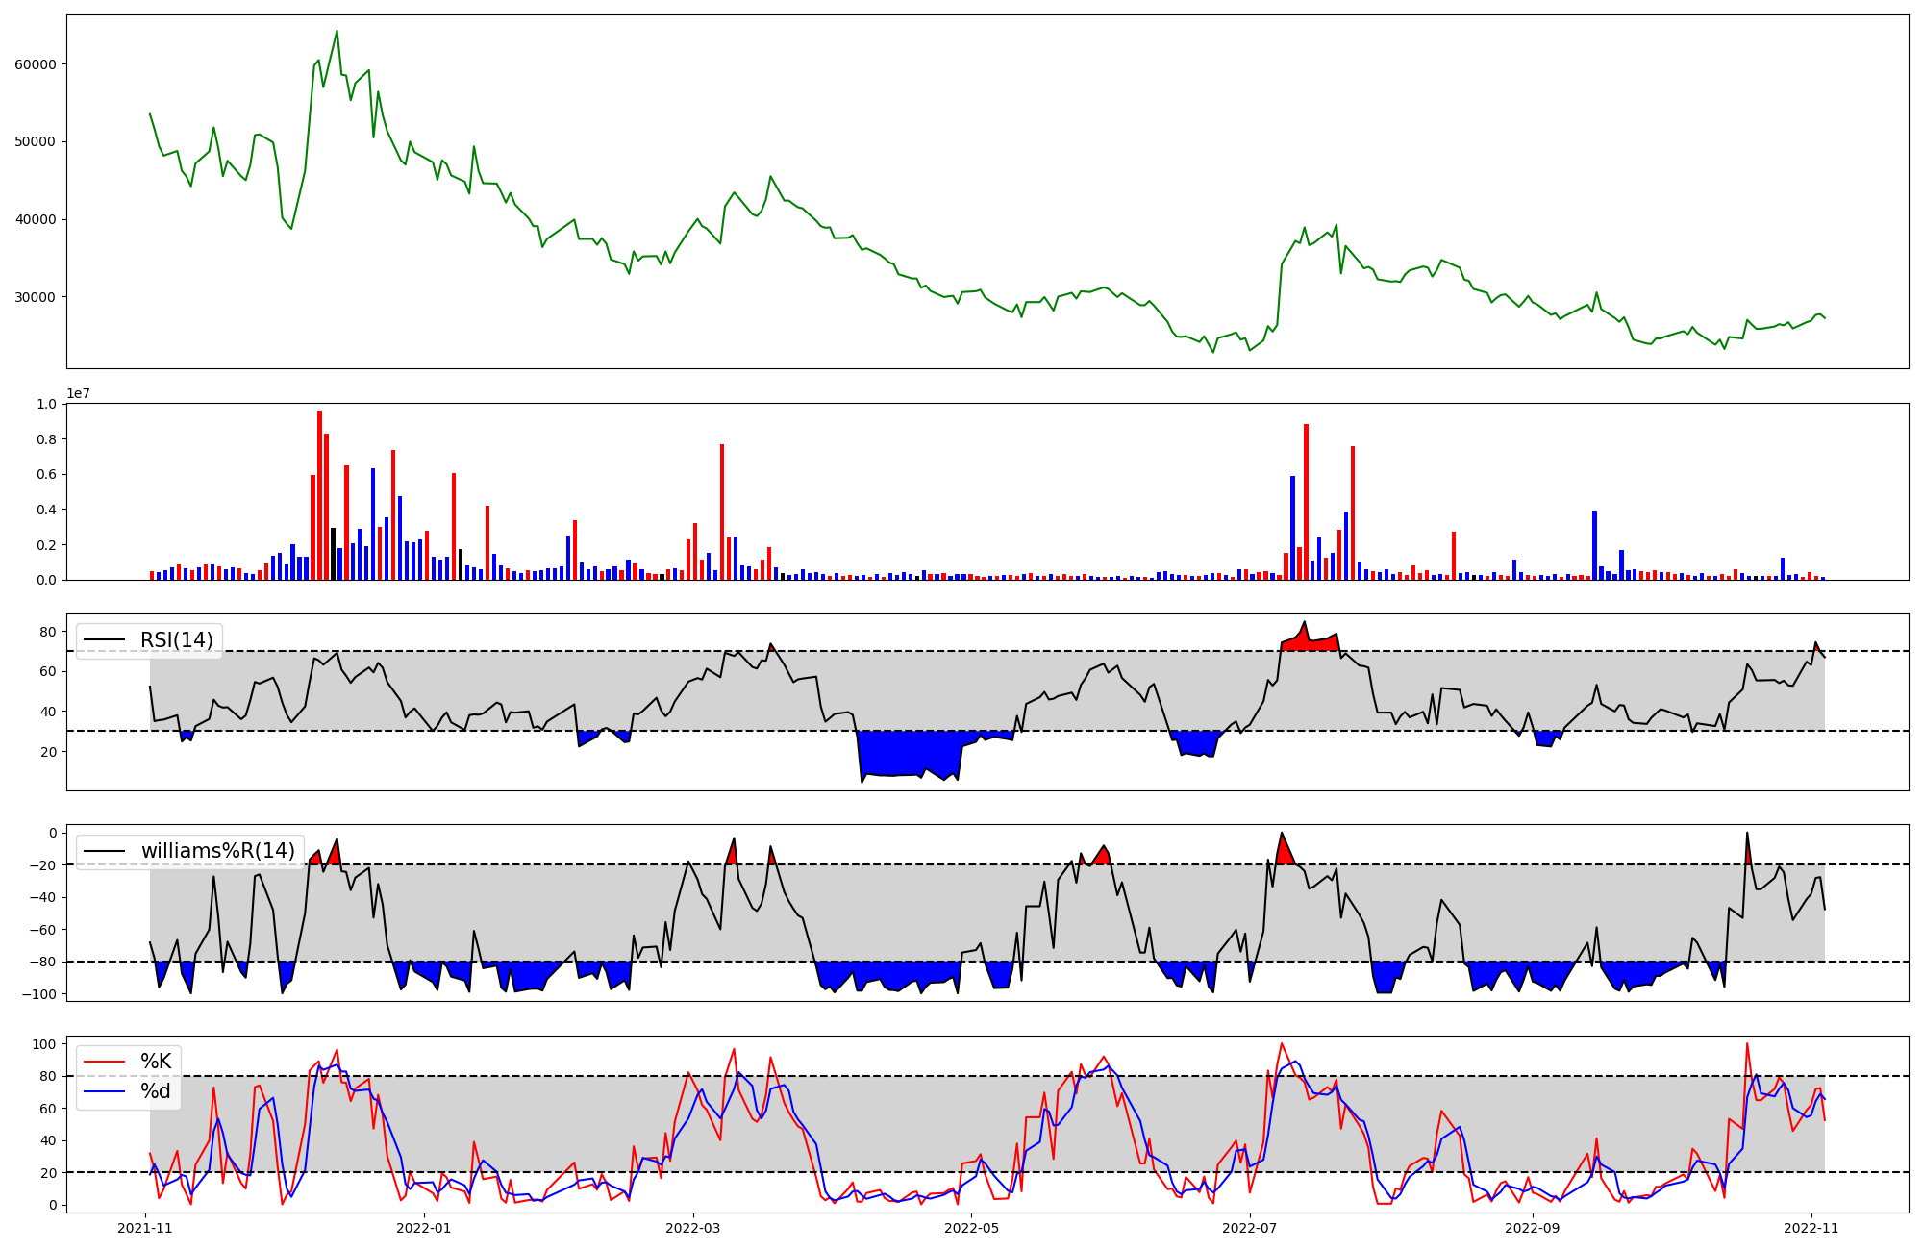Click the 2022-11 x-axis tick label
The width and height of the screenshot is (1923, 1250).
1811,1228
